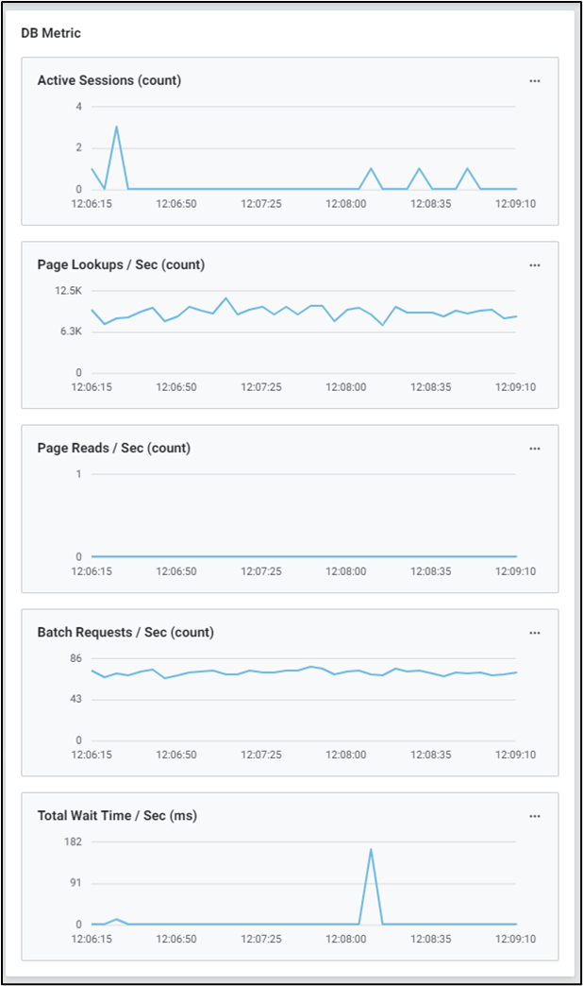Open the Page Lookups chart ellipsis menu
This screenshot has width=583, height=986.
pos(535,265)
